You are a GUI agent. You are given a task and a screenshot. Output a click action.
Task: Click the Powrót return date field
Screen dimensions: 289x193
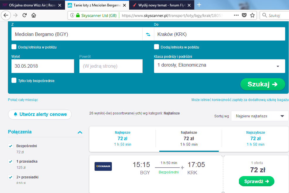coord(111,66)
